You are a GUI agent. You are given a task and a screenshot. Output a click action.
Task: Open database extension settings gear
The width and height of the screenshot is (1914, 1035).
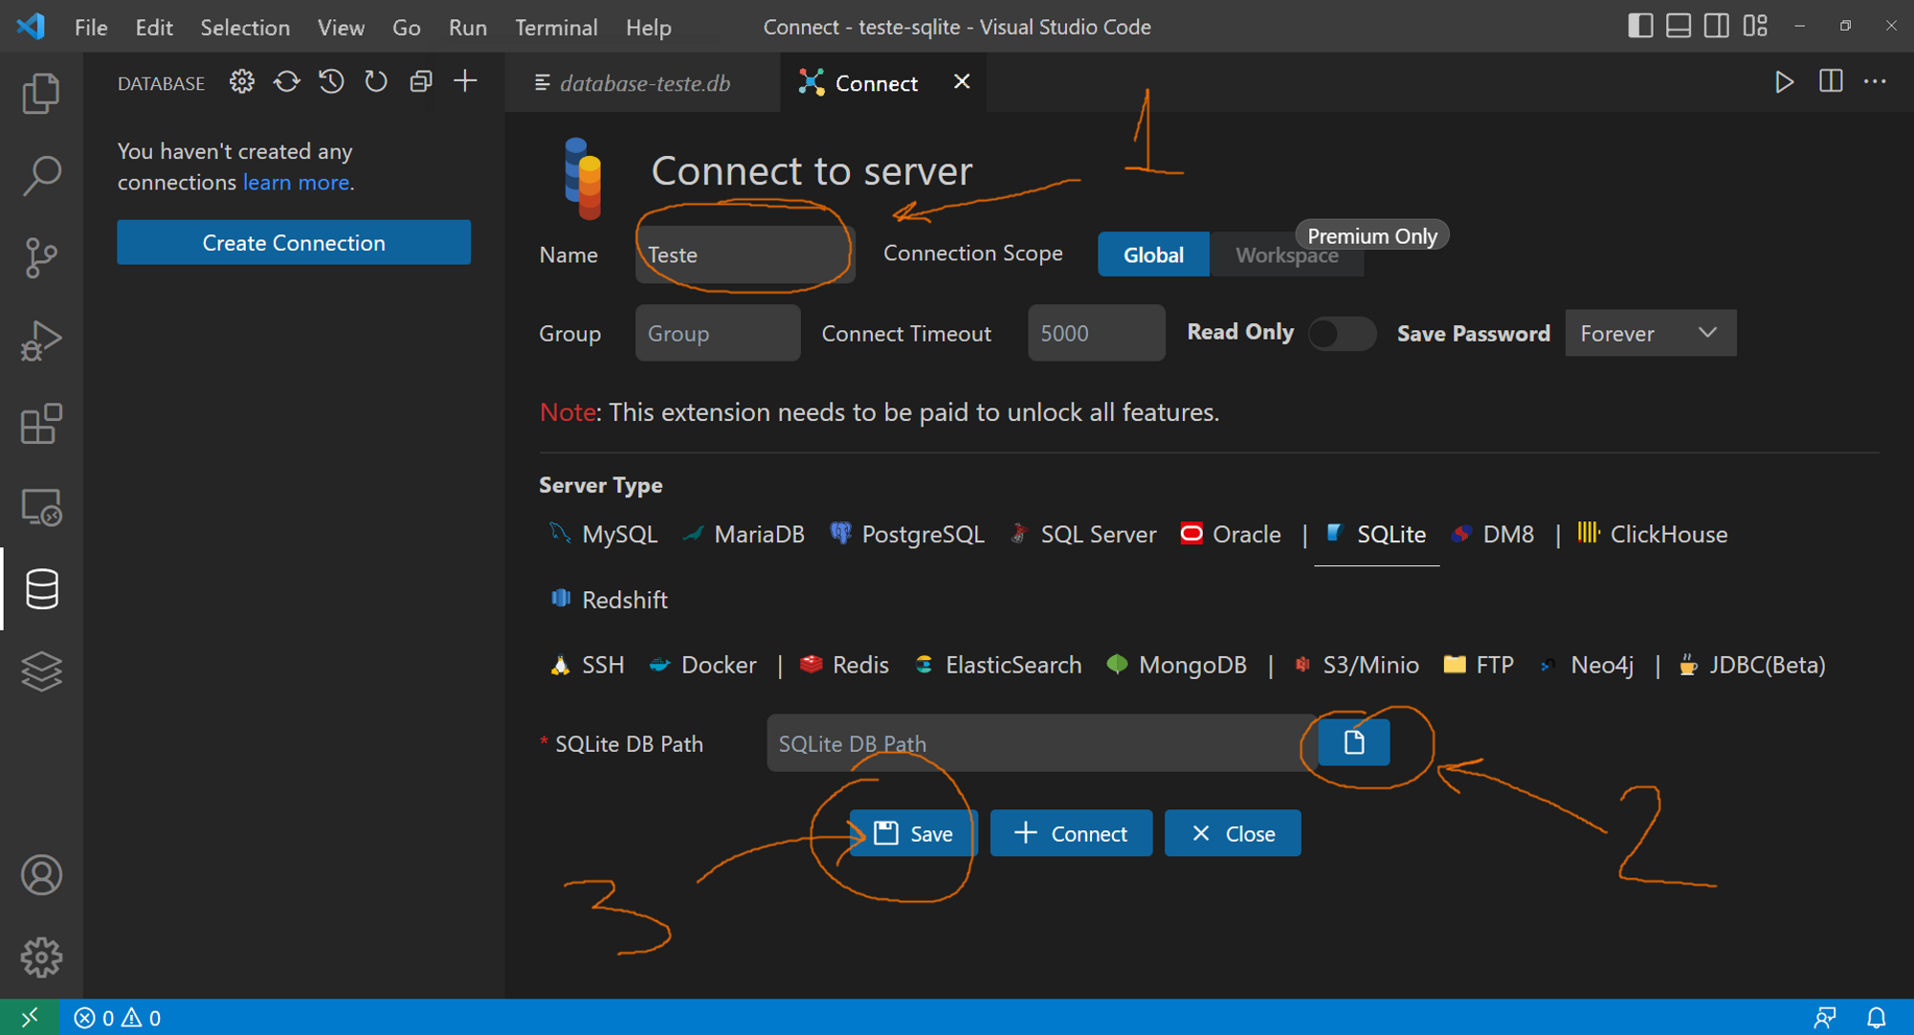click(241, 82)
